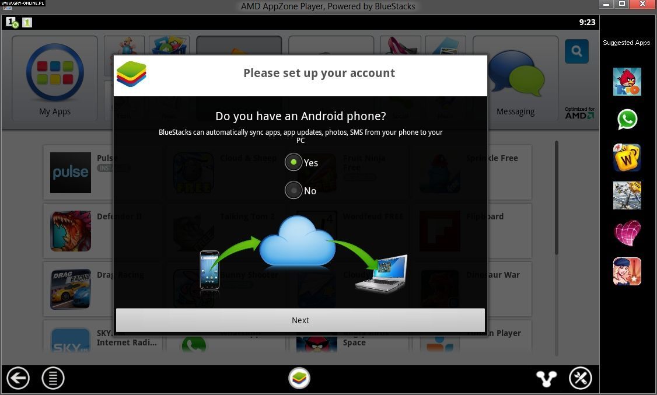This screenshot has width=657, height=395.
Task: Click the blue search magnifier button
Action: [x=576, y=52]
